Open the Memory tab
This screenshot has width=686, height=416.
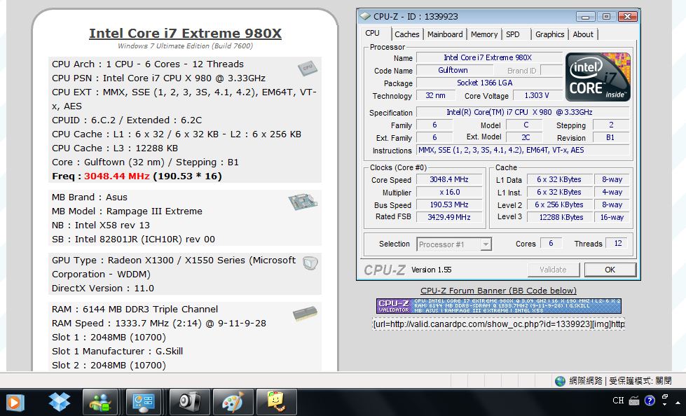[484, 34]
